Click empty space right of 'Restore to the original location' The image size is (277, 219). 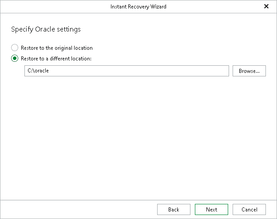pos(178,48)
